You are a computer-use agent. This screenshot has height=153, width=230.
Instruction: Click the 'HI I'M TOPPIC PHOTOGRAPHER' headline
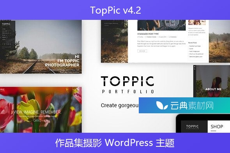pos(62,61)
